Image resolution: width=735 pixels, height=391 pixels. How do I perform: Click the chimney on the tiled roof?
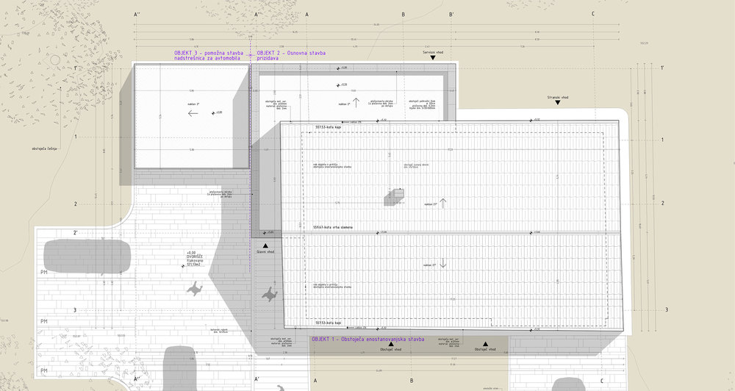394,195
